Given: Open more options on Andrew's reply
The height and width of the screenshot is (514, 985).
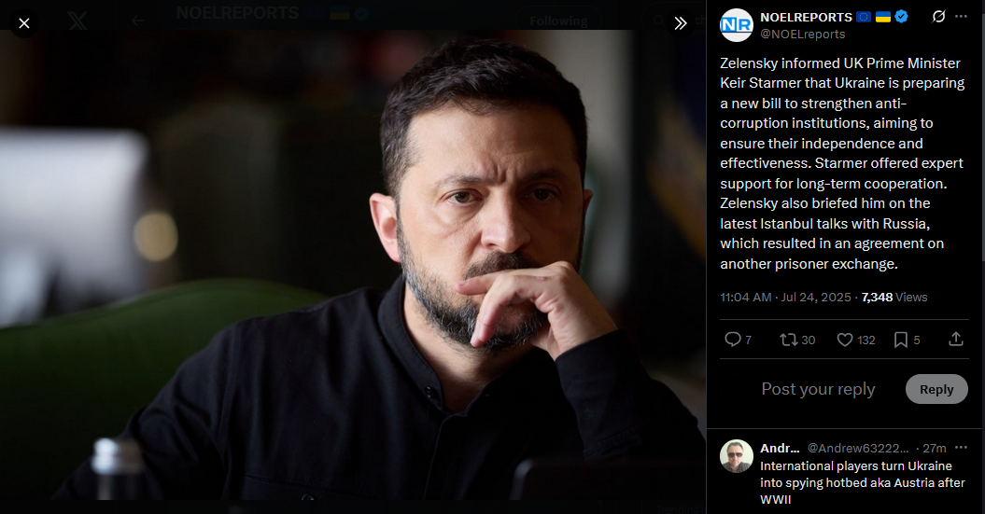Looking at the screenshot, I should coord(961,448).
